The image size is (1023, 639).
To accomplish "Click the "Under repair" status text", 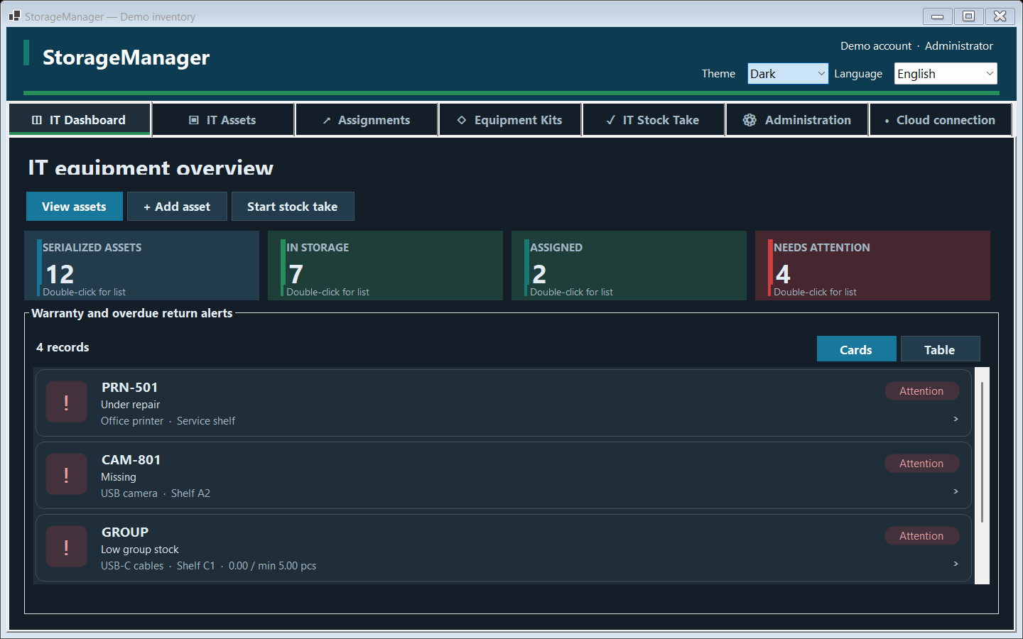I will (x=131, y=405).
